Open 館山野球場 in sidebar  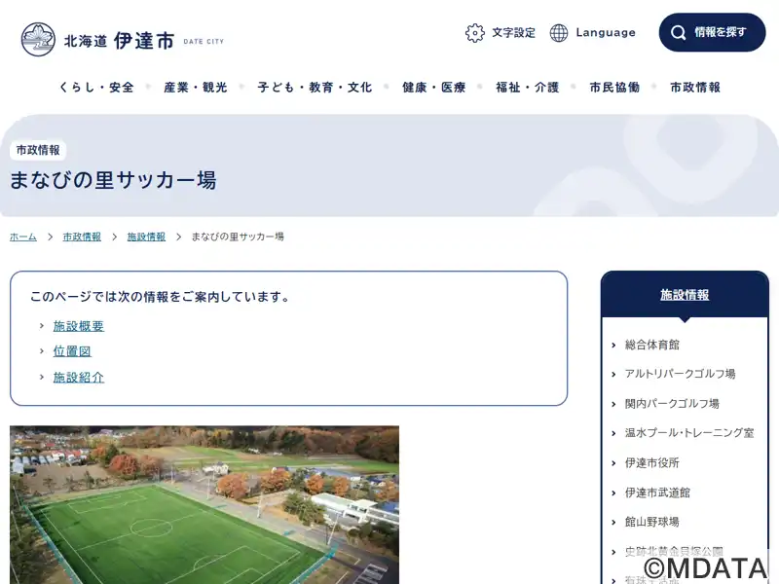pos(651,522)
